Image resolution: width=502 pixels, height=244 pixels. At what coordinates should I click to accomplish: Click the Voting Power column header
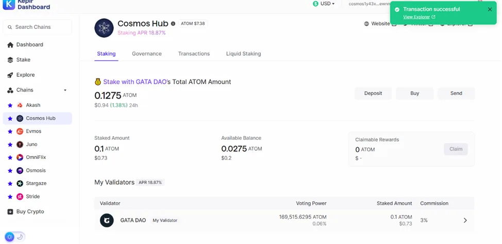tap(311, 203)
